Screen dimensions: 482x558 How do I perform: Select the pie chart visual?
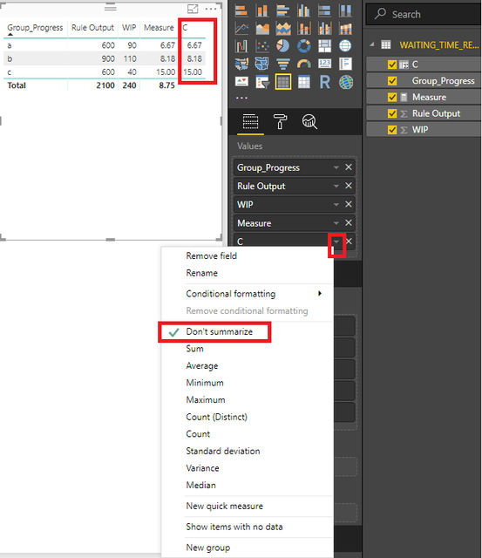coord(283,46)
